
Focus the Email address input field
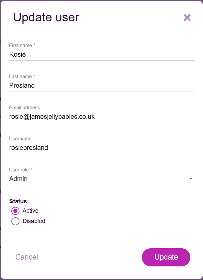[x=101, y=117]
